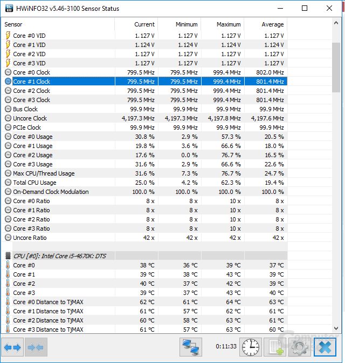Maximize the HWiNFO32 Sensor Status window

305,8
